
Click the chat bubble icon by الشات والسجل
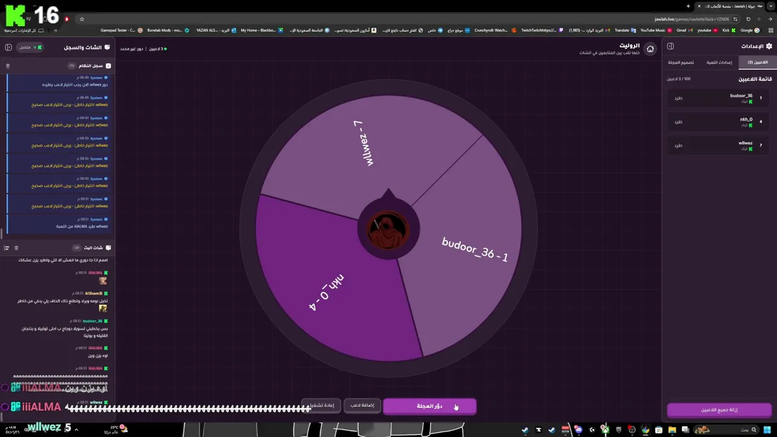(x=107, y=47)
